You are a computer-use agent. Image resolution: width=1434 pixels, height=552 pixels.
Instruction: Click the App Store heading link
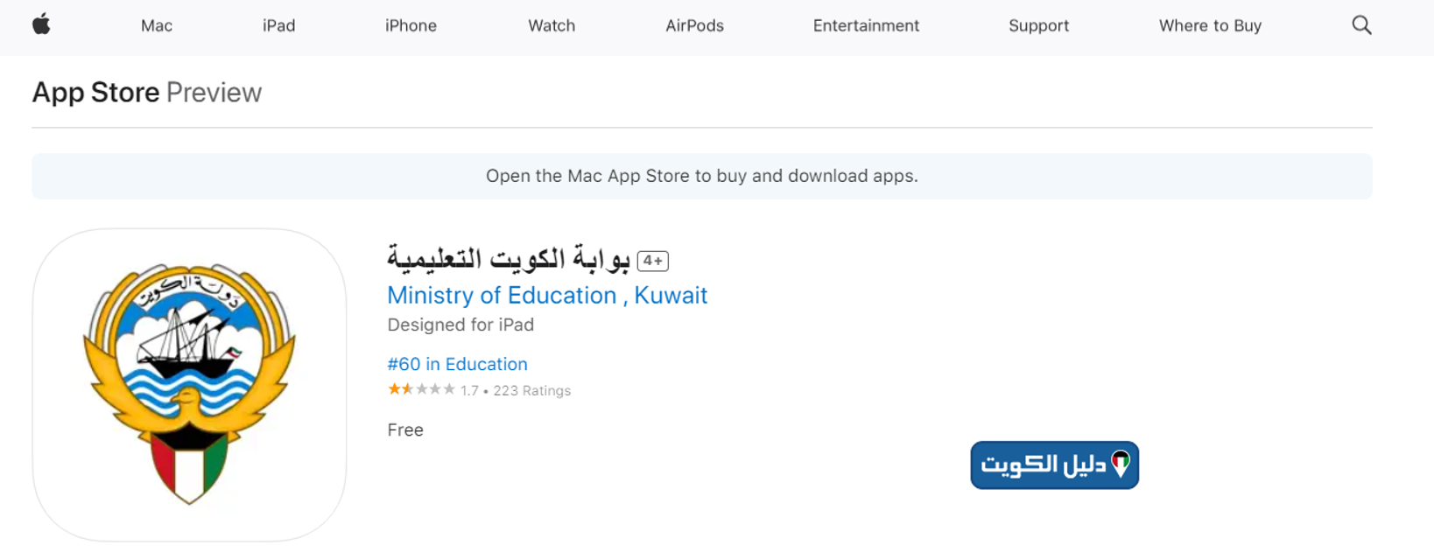(x=95, y=92)
